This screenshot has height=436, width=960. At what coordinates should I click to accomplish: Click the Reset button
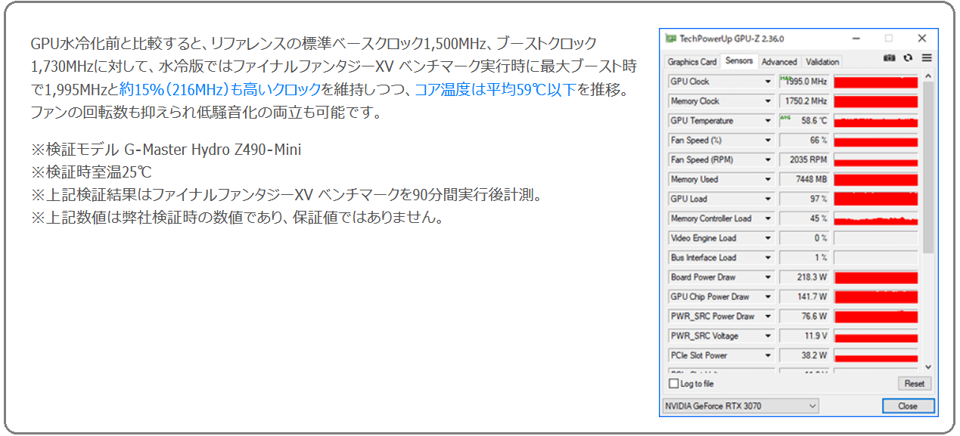915,384
